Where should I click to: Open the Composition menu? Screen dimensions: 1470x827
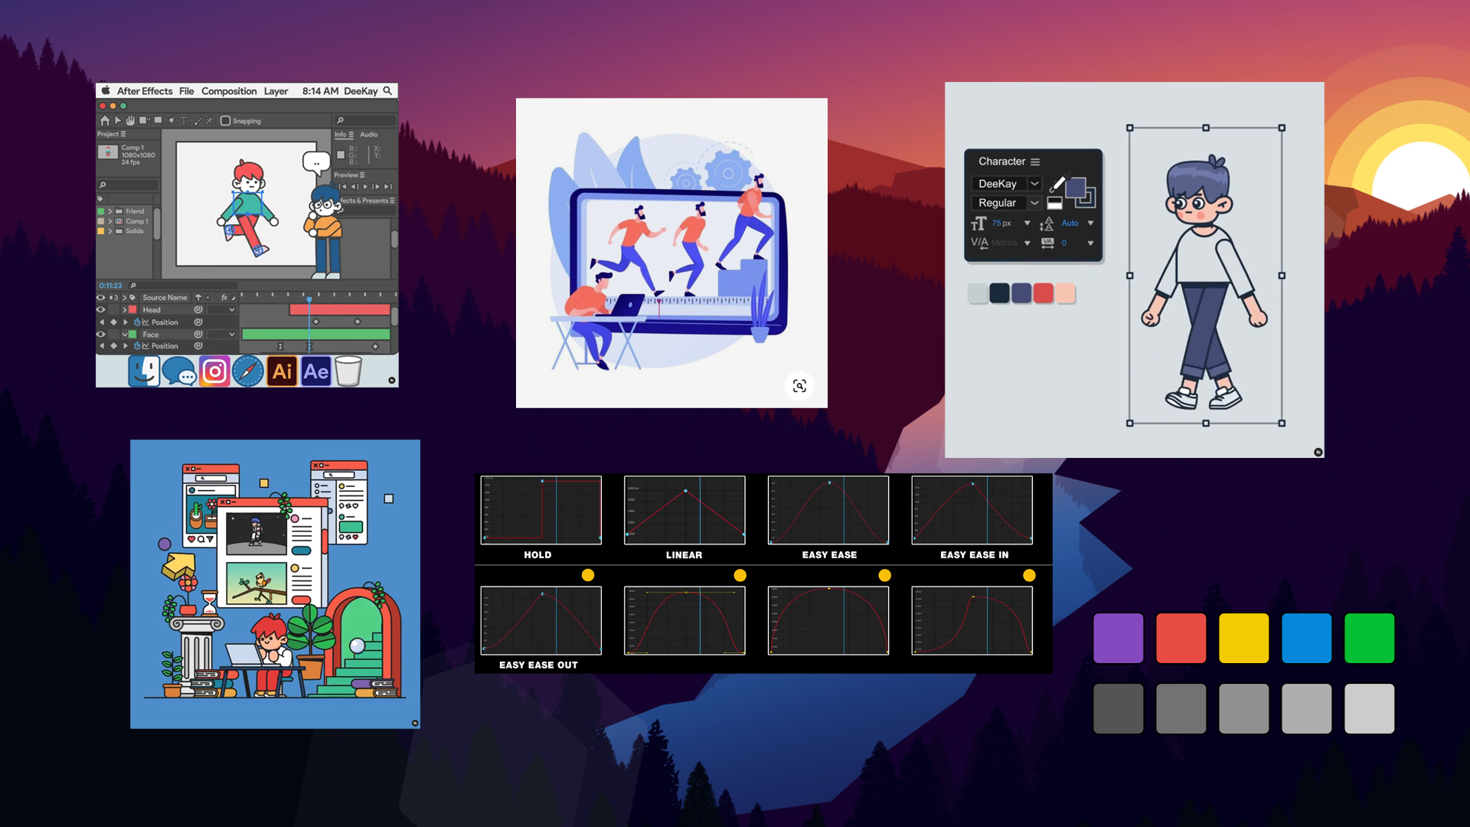[229, 91]
